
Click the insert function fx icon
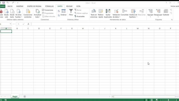29,24
